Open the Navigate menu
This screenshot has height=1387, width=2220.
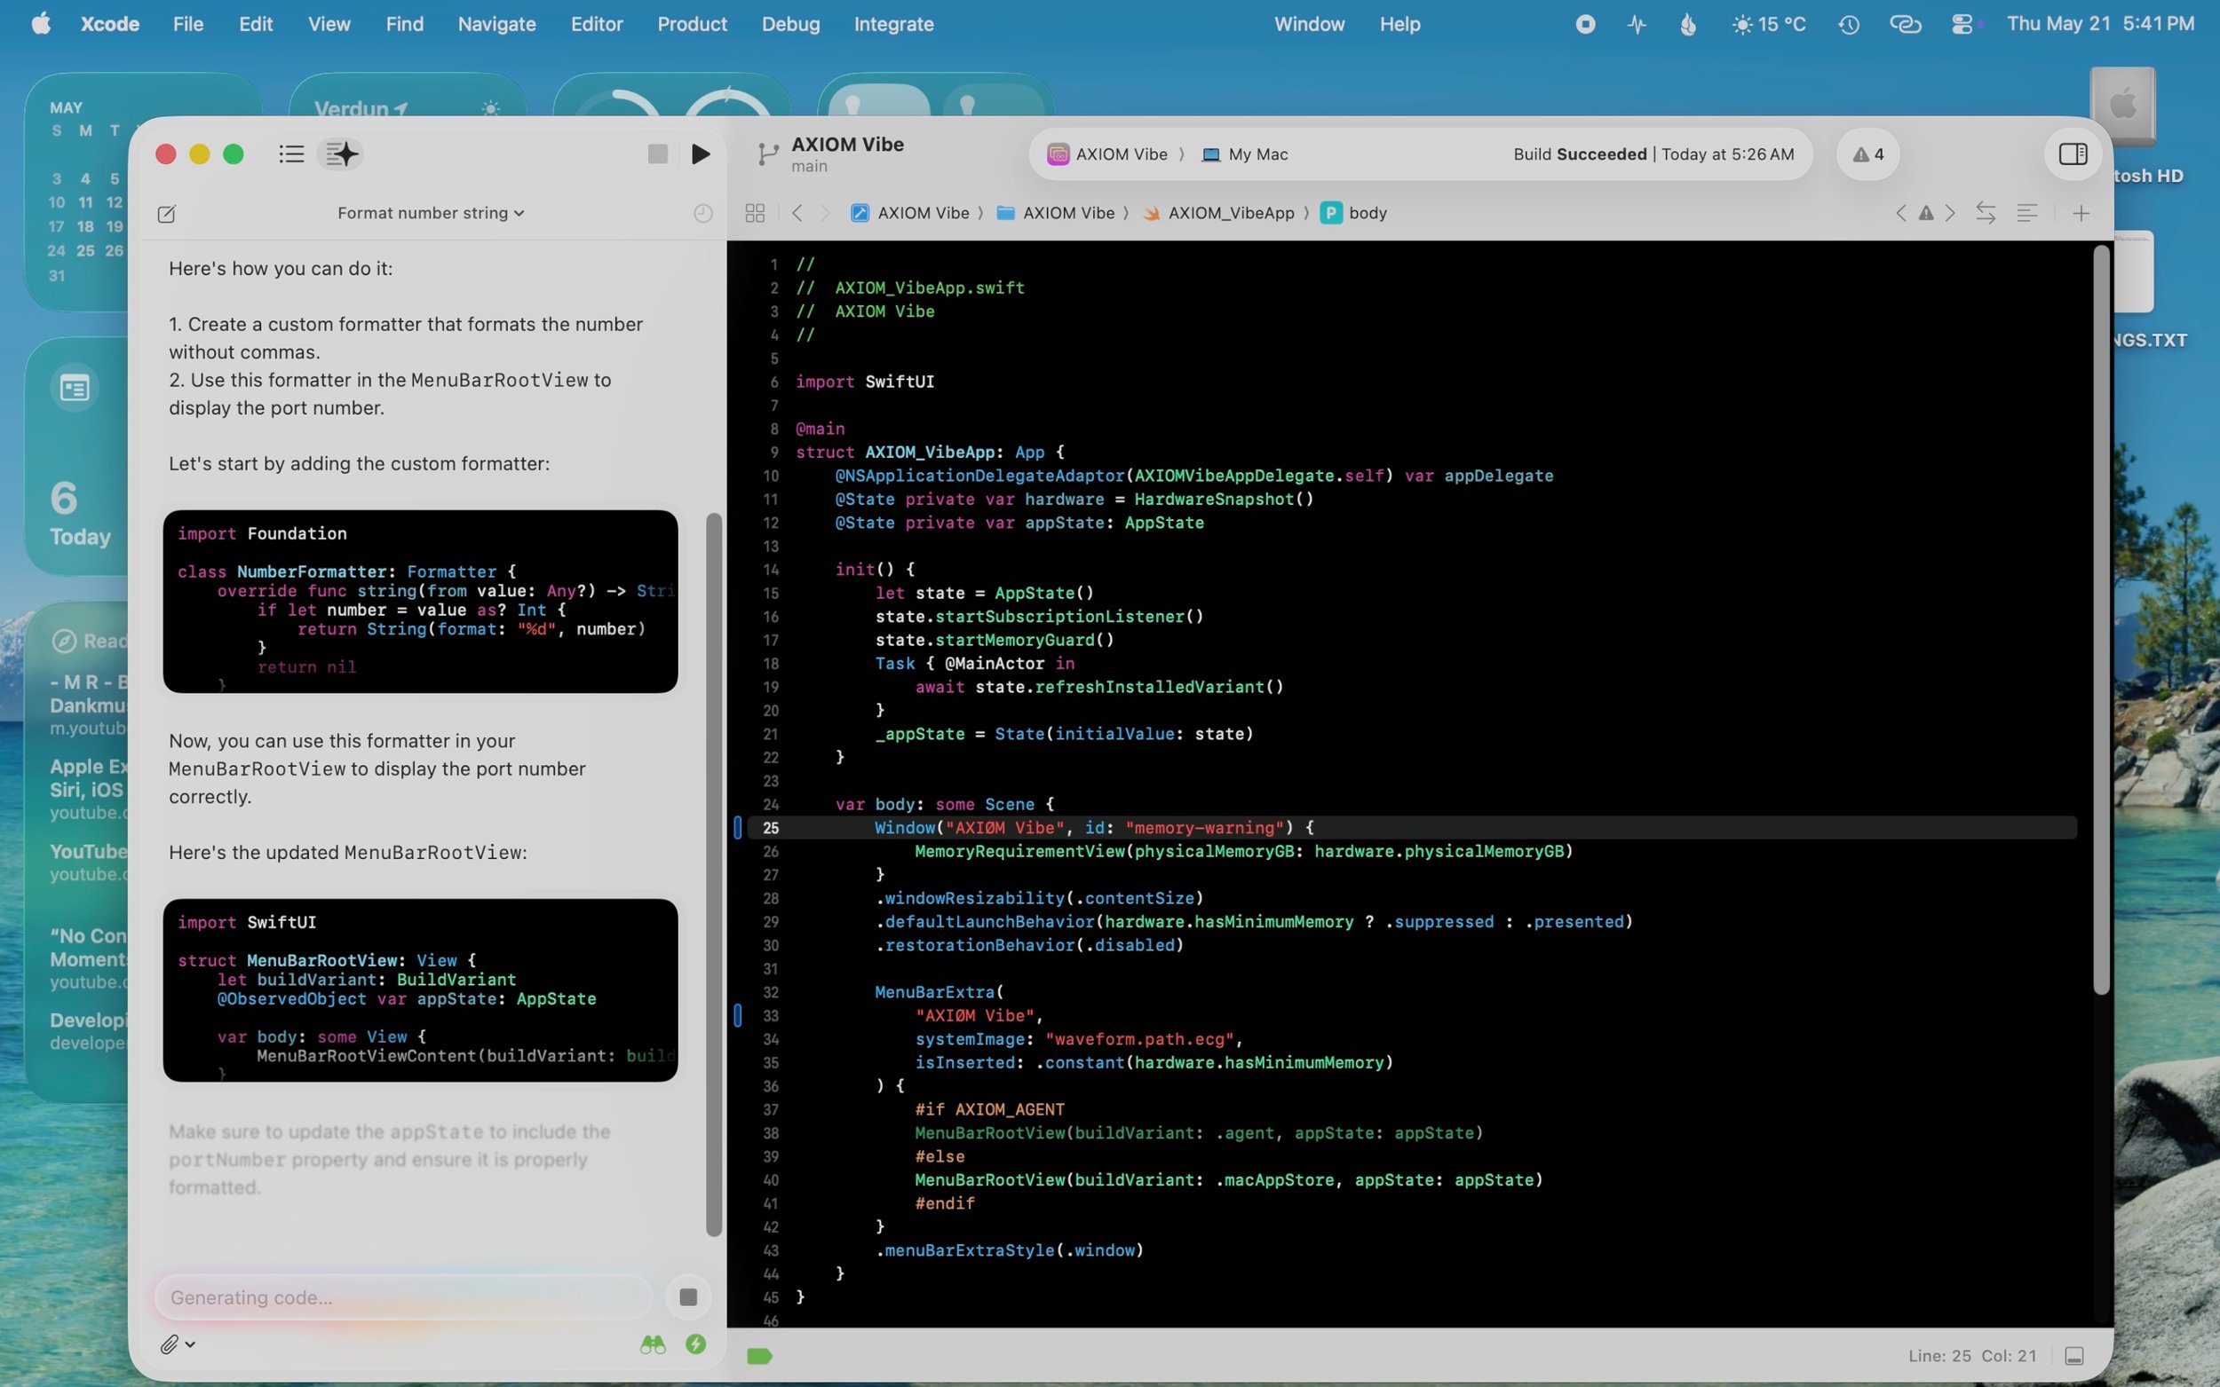click(x=496, y=24)
